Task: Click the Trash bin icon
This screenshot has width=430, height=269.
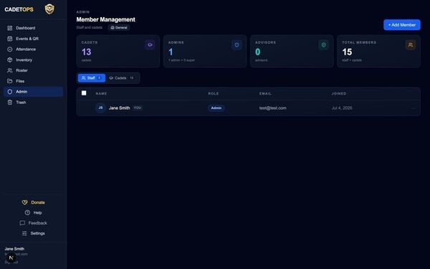Action: pos(10,103)
